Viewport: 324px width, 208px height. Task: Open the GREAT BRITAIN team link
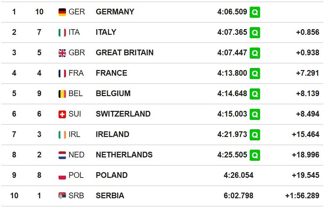tap(125, 53)
